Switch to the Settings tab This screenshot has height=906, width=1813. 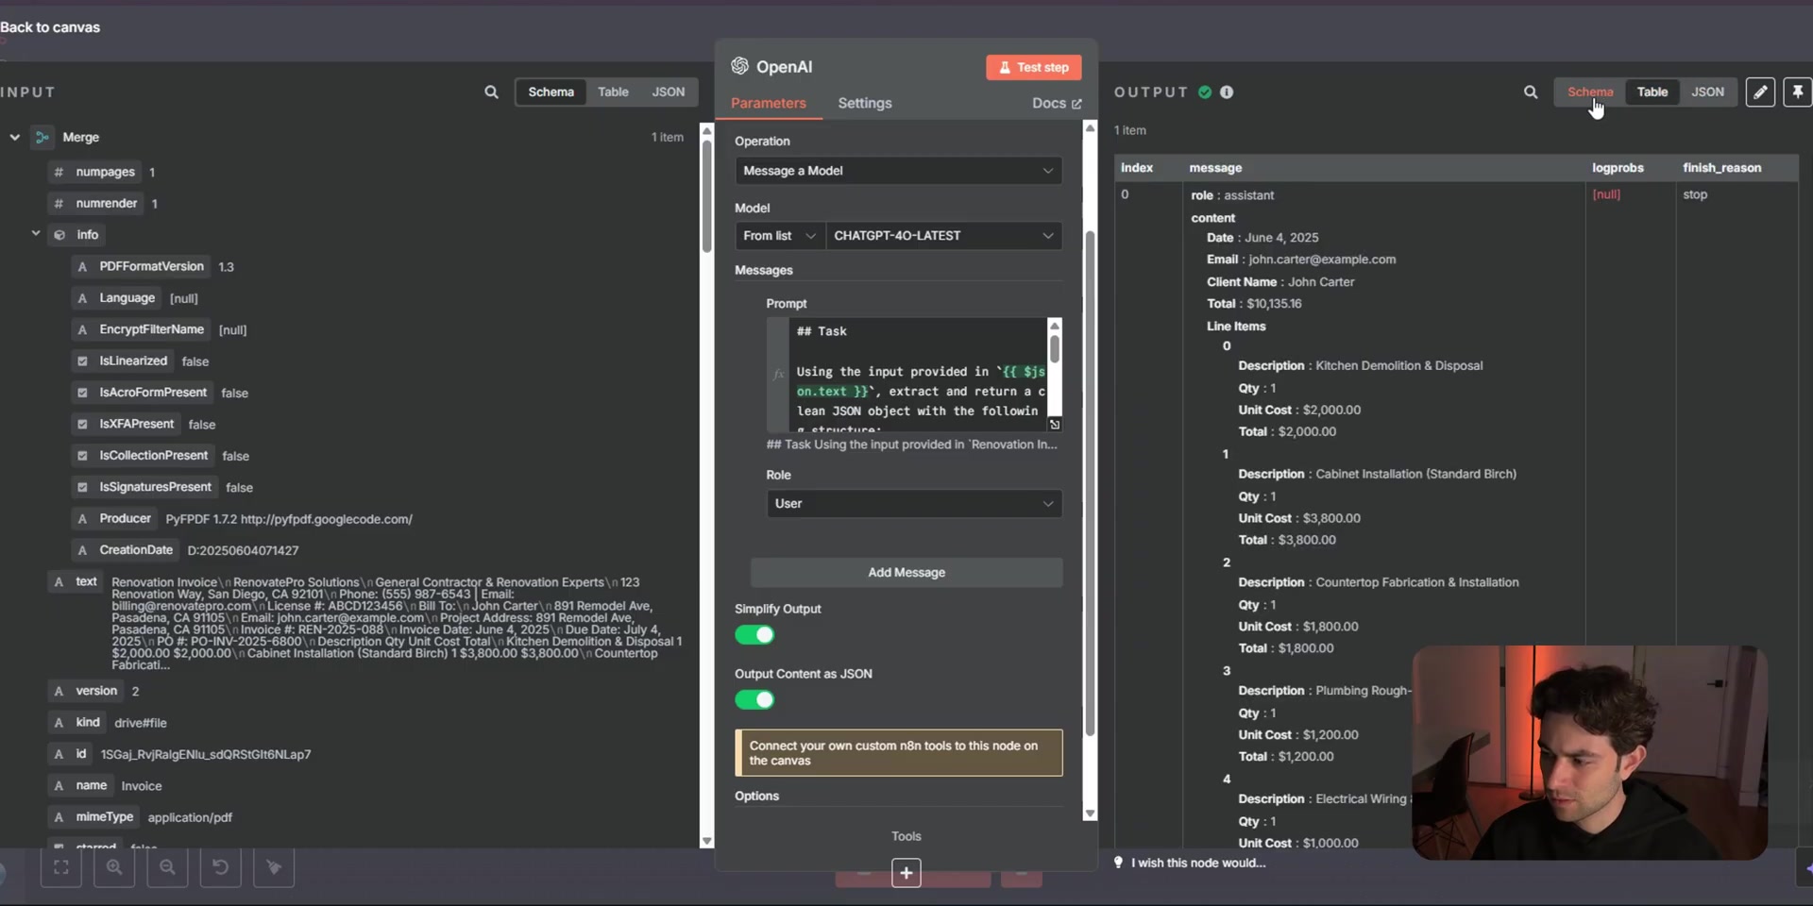coord(864,104)
